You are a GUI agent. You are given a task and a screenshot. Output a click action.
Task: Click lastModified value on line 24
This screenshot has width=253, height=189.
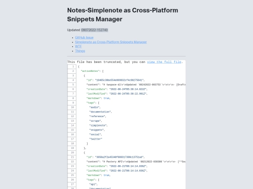click(128, 171)
